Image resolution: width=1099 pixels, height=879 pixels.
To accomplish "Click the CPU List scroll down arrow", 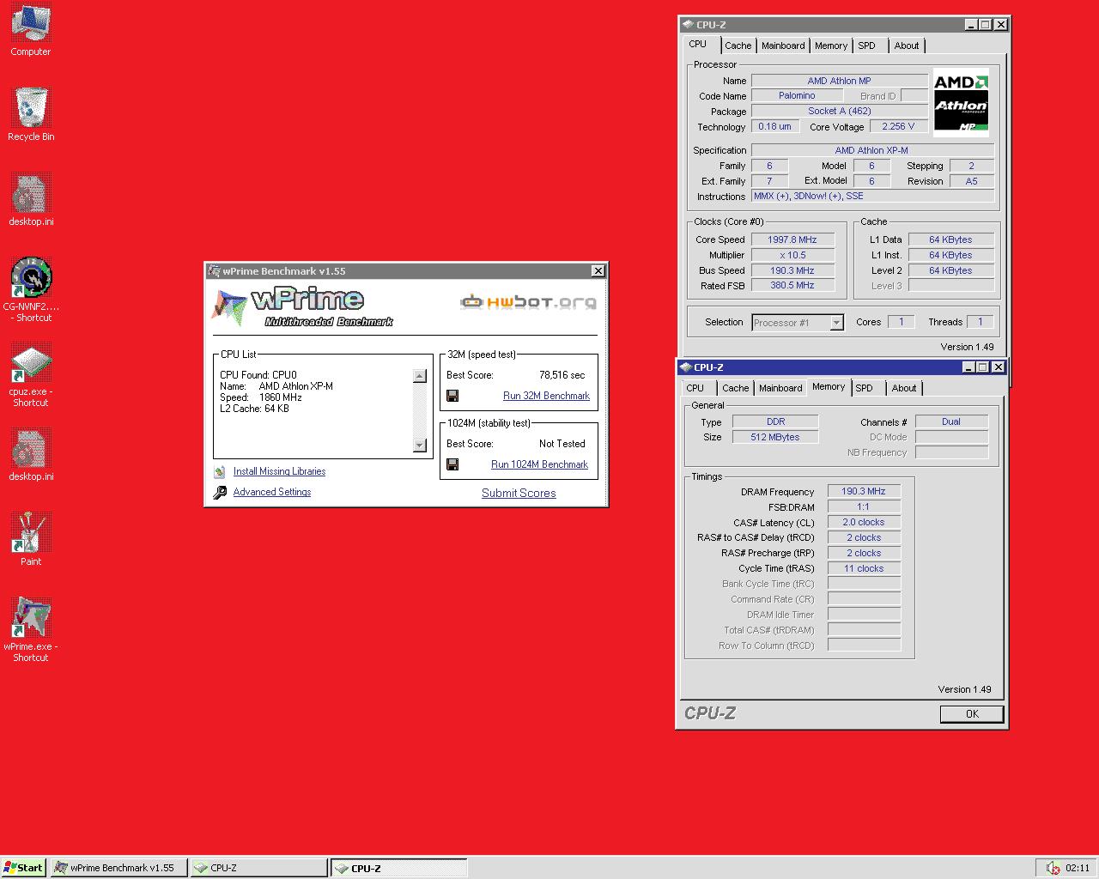I will coord(420,445).
